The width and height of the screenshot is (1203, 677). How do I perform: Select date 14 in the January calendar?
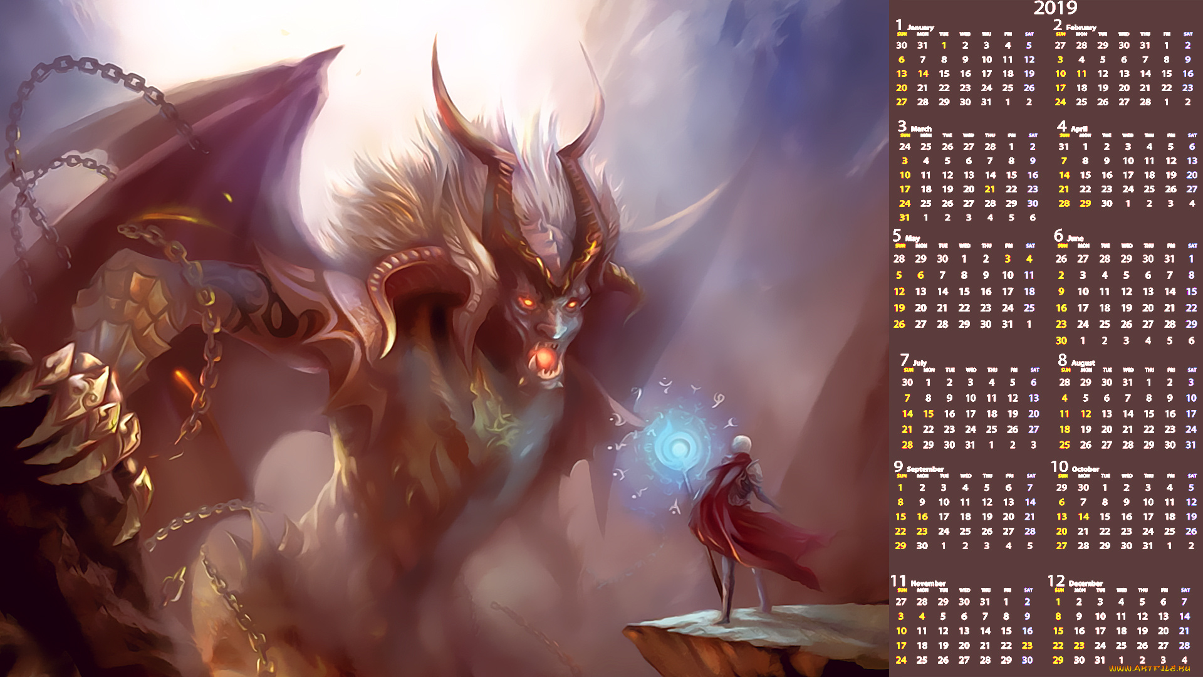(x=923, y=74)
